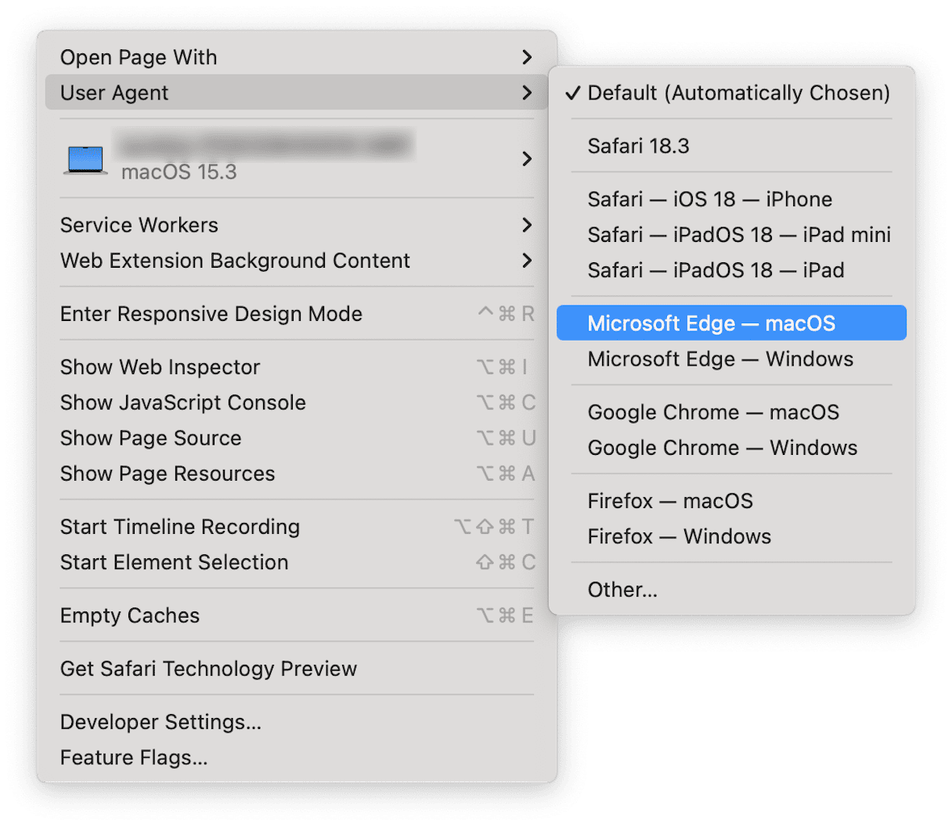Select the User Agent menu item
This screenshot has height=826, width=952.
[297, 92]
